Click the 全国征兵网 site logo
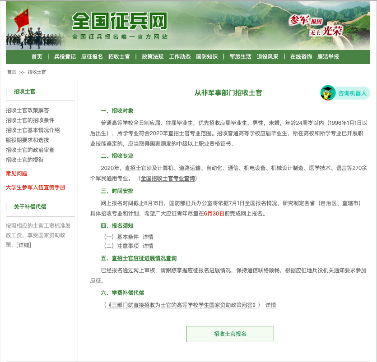 point(120,21)
